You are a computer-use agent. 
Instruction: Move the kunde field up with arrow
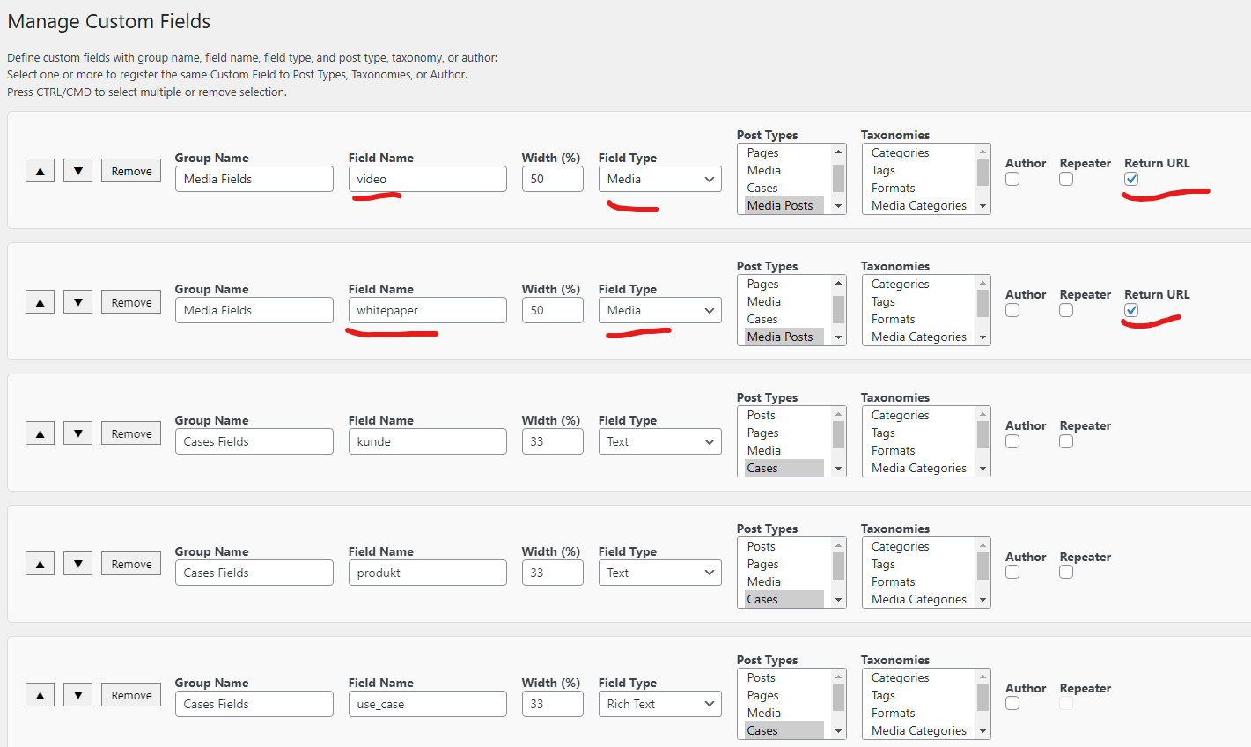click(x=40, y=433)
